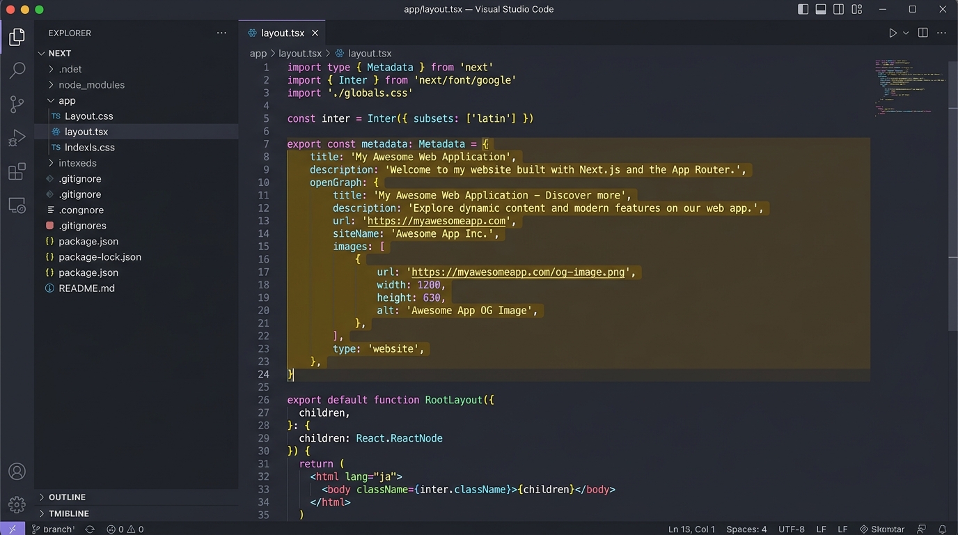Open the run options dropdown arrow
This screenshot has height=535, width=958.
pyautogui.click(x=906, y=33)
